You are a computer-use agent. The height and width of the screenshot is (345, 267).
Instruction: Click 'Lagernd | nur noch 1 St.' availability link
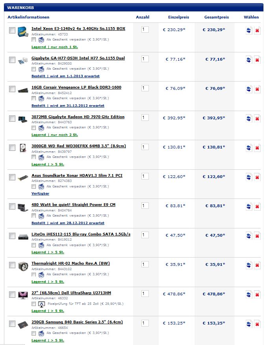pos(55,47)
